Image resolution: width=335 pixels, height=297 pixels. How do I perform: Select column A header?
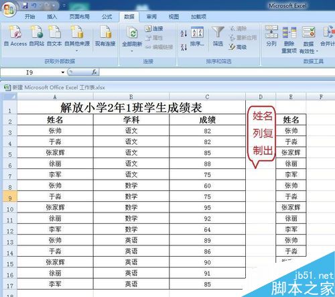pyautogui.click(x=55, y=97)
